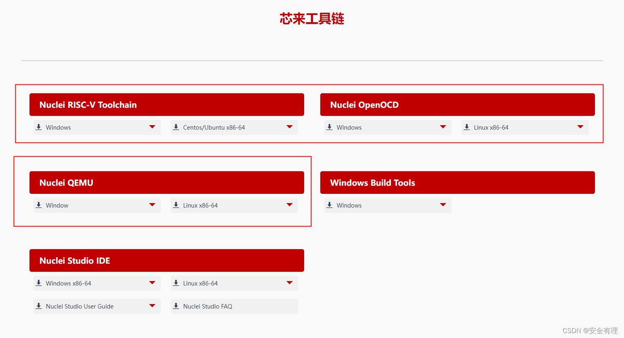Expand OpenOCD Windows dropdown arrow
This screenshot has width=624, height=338.
pos(443,127)
